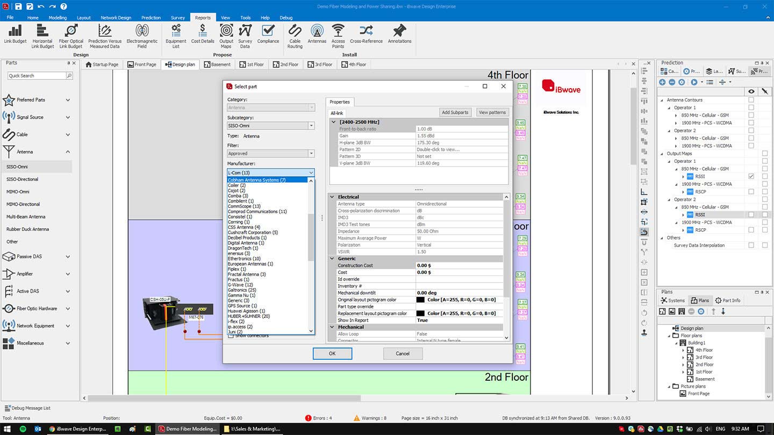Screen dimensions: 774x435
Task: Toggle Operator 2 RSSI visibility checkbox
Action: pos(751,214)
